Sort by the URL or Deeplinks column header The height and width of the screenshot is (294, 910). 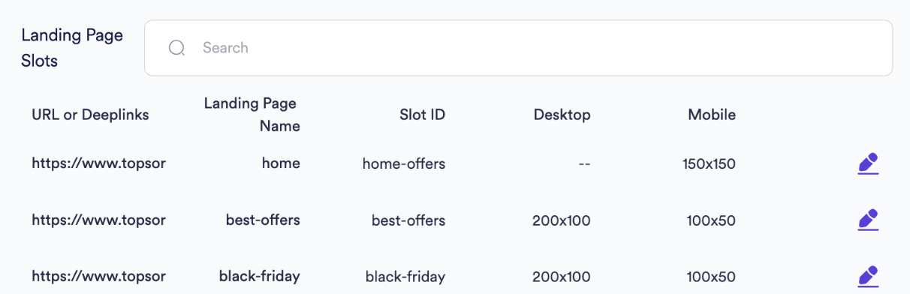point(90,115)
